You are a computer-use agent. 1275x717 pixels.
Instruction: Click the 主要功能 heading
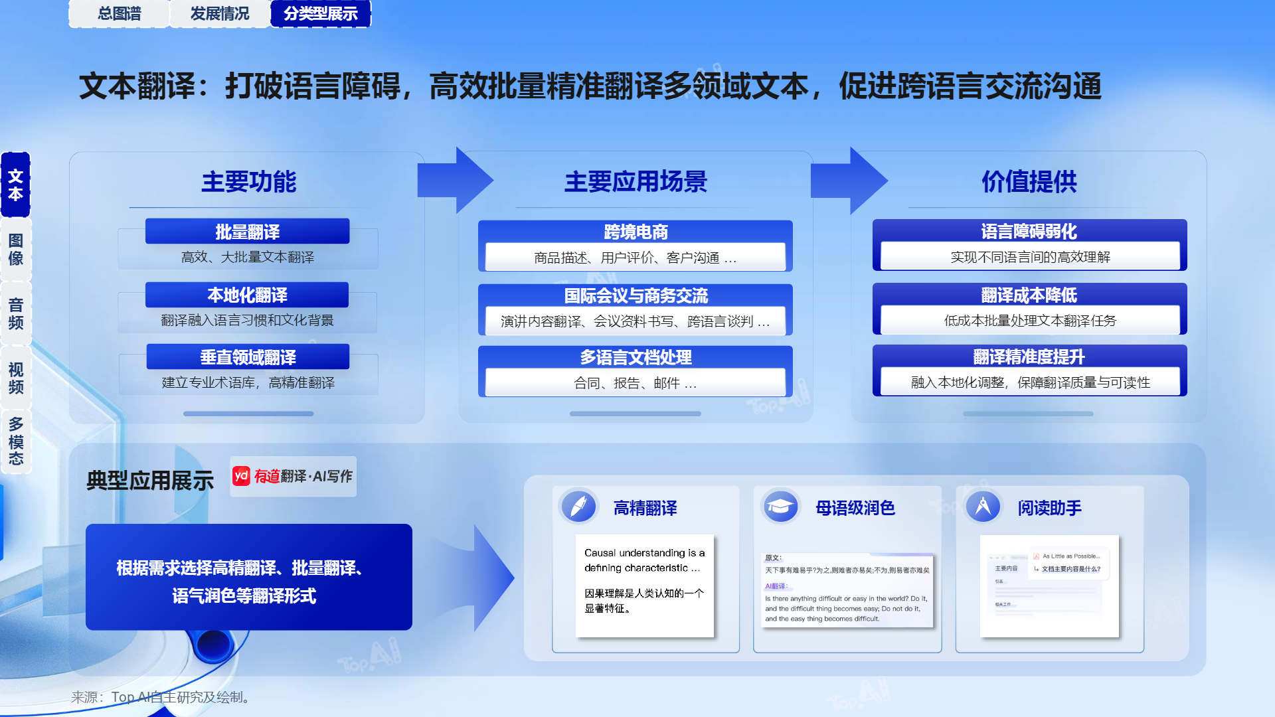click(x=248, y=181)
